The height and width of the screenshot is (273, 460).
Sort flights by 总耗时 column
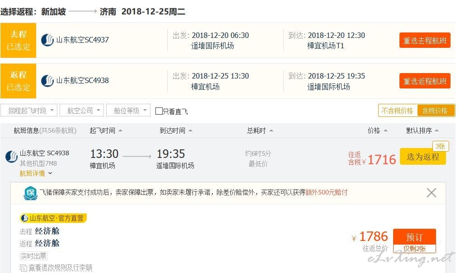(x=260, y=131)
